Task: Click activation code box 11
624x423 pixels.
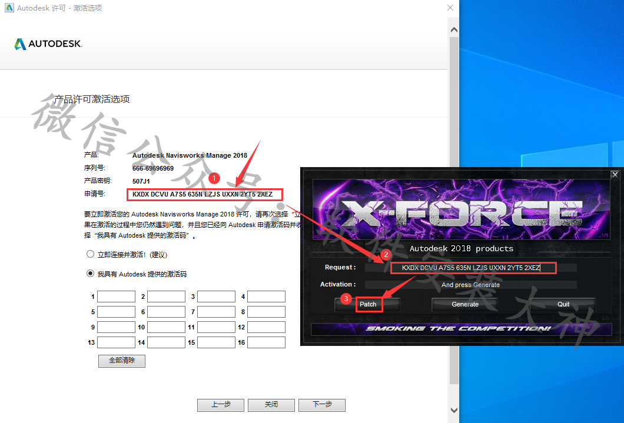Action: [x=217, y=327]
